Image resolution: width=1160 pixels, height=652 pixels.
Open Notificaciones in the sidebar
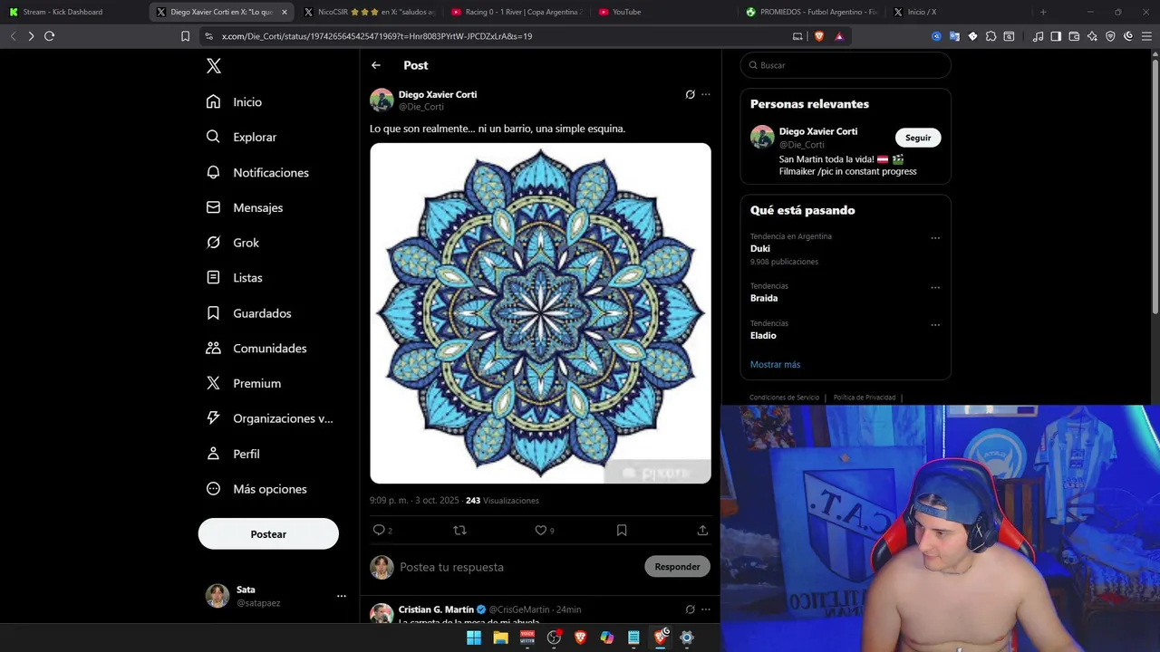(x=257, y=172)
